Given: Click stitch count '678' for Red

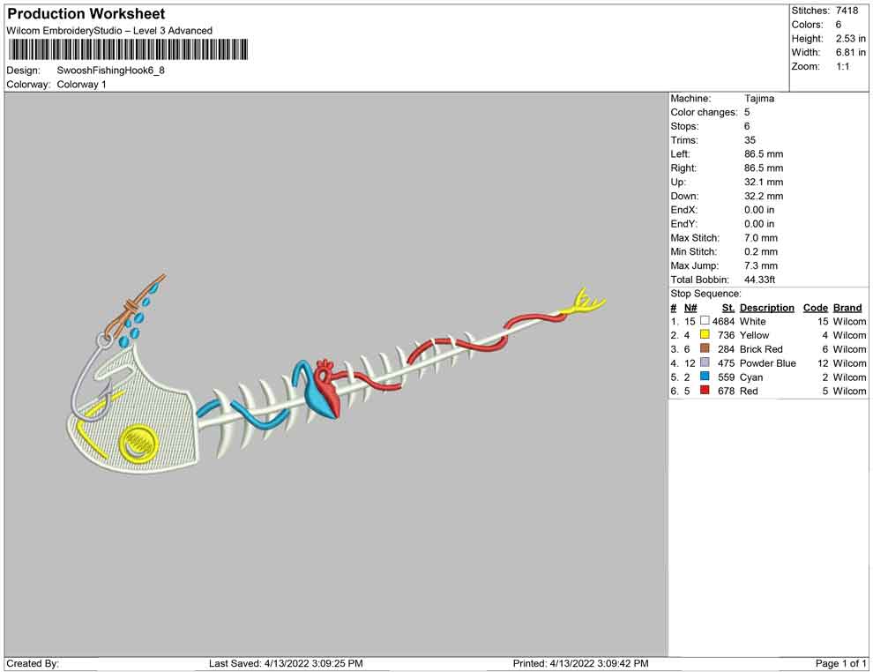Looking at the screenshot, I should 726,391.
